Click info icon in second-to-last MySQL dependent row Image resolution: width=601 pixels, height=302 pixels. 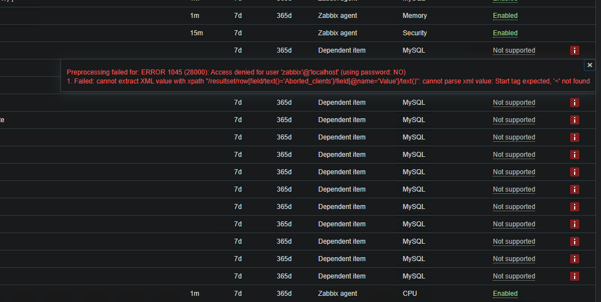[x=574, y=259]
